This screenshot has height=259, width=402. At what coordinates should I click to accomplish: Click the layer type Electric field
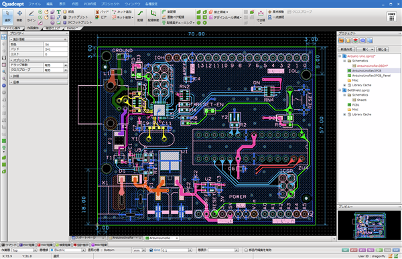click(x=68, y=250)
